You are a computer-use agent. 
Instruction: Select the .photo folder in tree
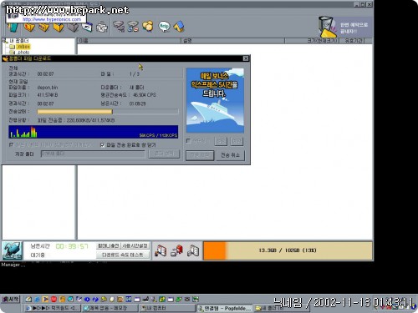(x=23, y=52)
